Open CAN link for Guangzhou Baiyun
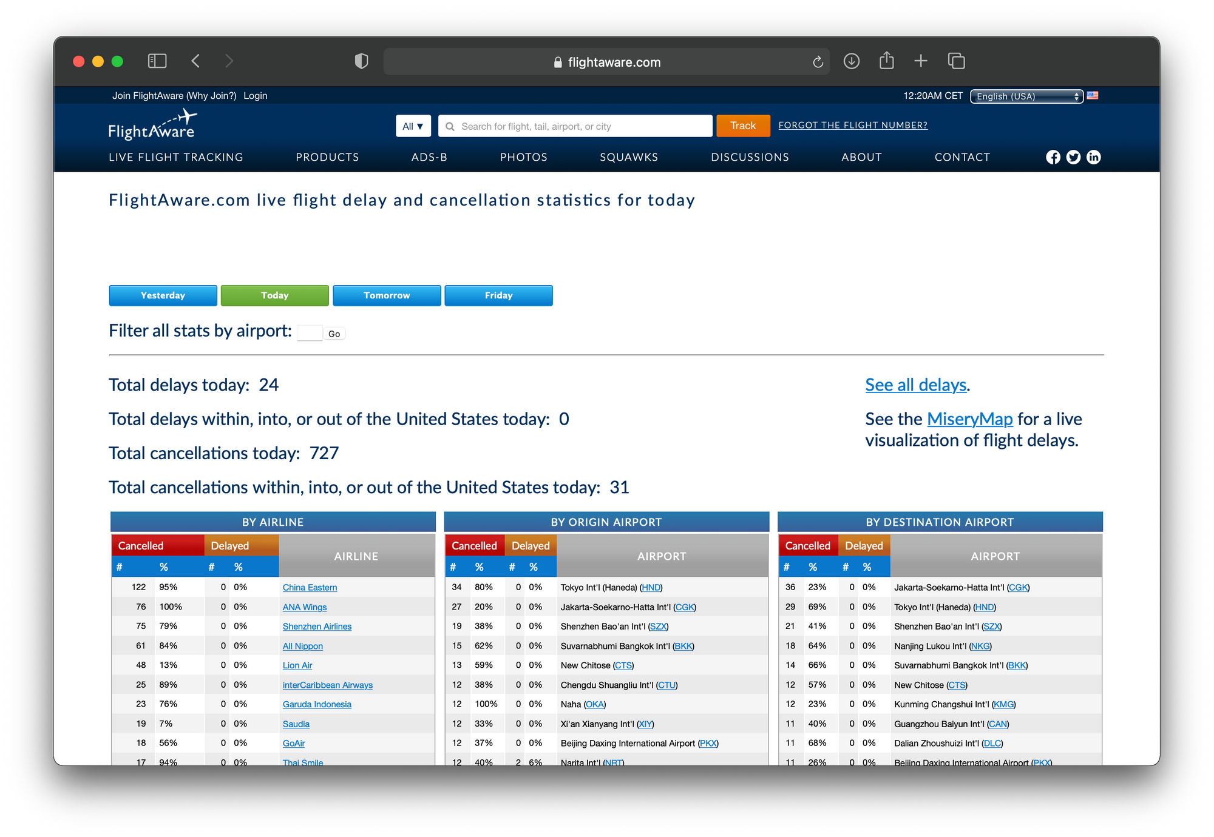Image resolution: width=1214 pixels, height=837 pixels. [998, 724]
